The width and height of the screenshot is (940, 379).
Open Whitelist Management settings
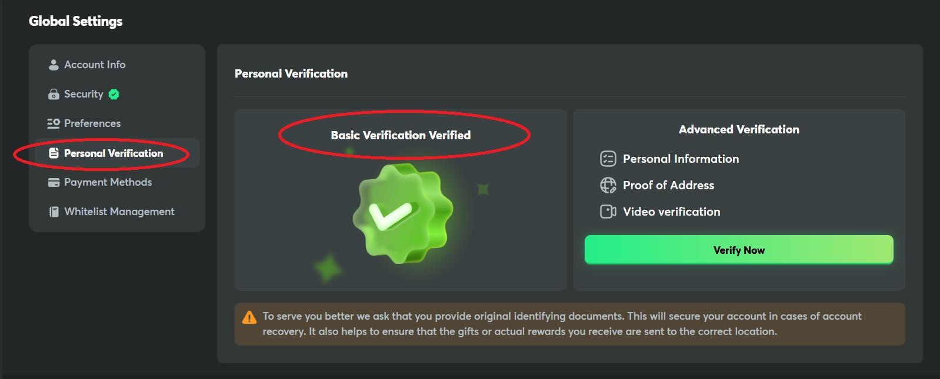(119, 212)
